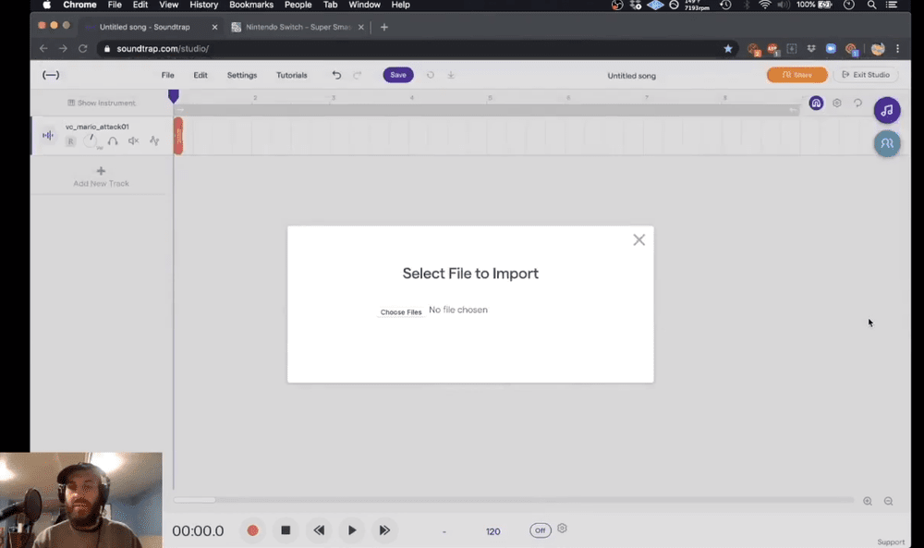Screen dimensions: 924x548
Task: Click the cycle/loop recording icon above the timeline
Action: click(x=857, y=103)
